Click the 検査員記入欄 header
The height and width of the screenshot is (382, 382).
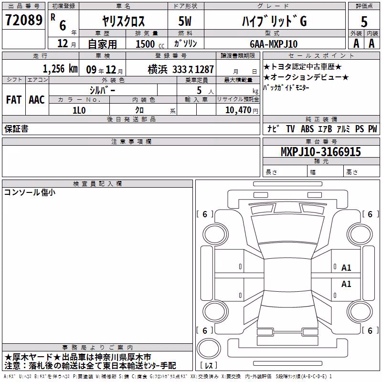click(97, 184)
